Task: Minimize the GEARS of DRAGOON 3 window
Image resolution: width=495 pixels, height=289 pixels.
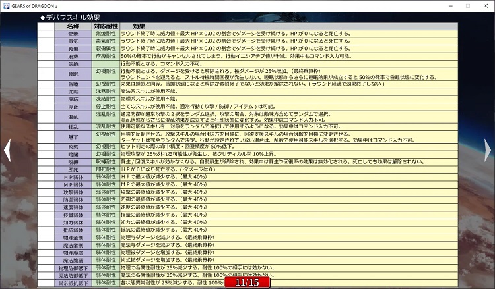Action: point(451,6)
